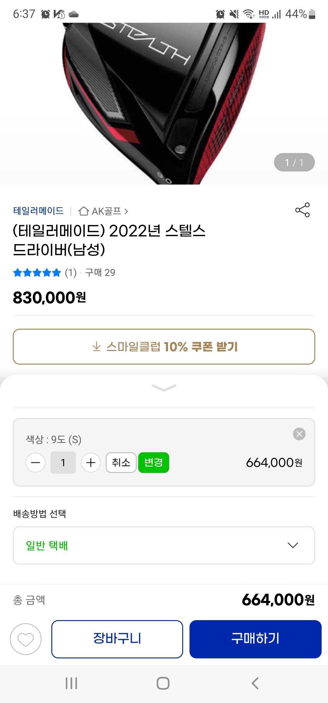Go to the AK골프 store page
Image resolution: width=328 pixels, height=703 pixels.
point(103,211)
